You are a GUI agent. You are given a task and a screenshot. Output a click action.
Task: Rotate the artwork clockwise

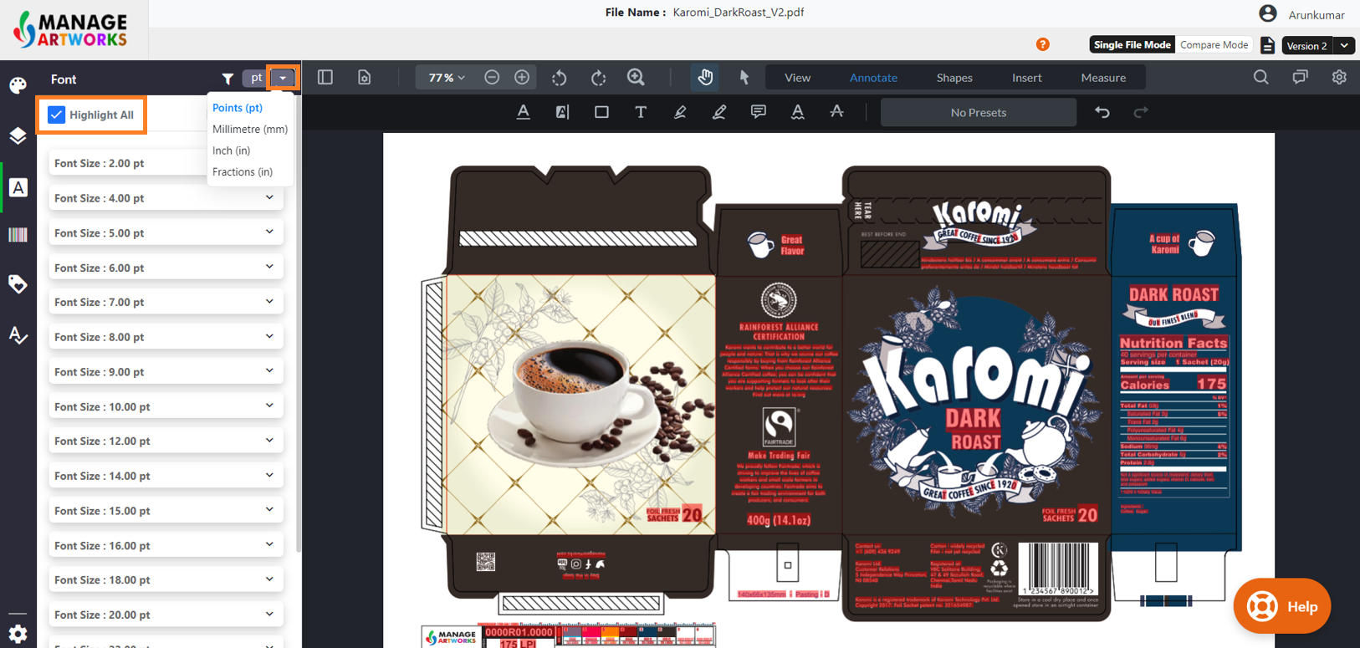[x=598, y=78]
